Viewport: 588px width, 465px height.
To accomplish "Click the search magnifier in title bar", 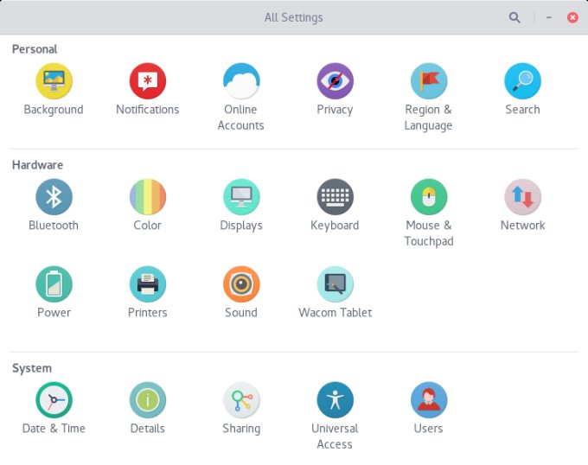I will coord(514,17).
